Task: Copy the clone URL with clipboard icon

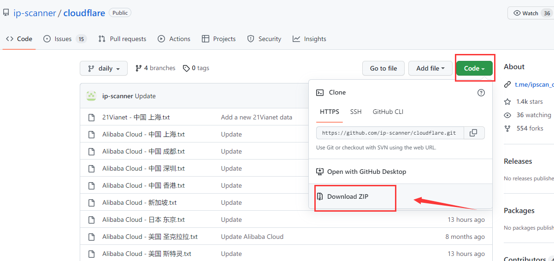Action: pyautogui.click(x=473, y=133)
